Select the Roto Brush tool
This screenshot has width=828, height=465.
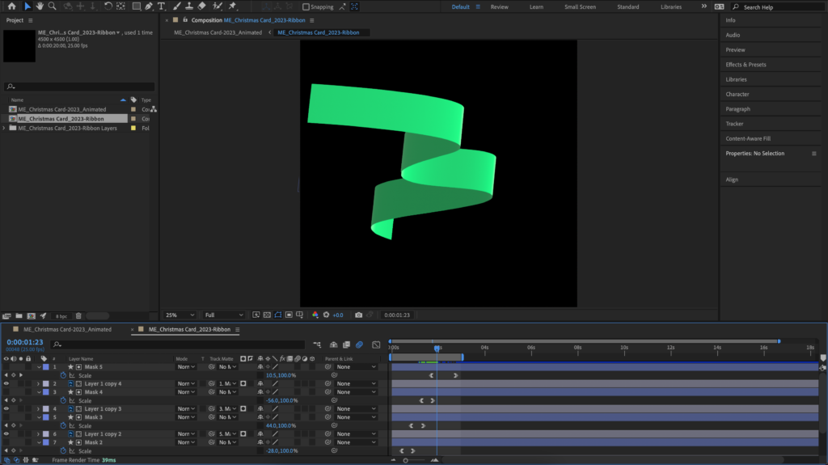(x=217, y=6)
